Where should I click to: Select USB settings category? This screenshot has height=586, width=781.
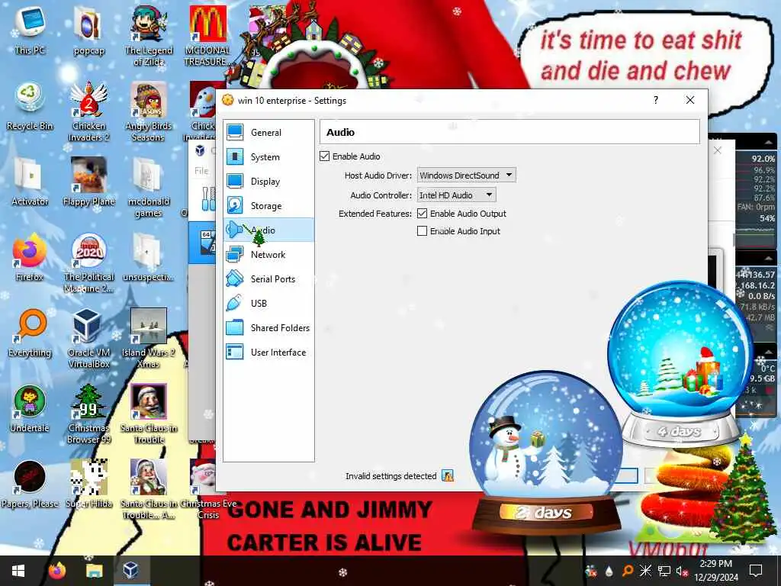click(x=268, y=304)
